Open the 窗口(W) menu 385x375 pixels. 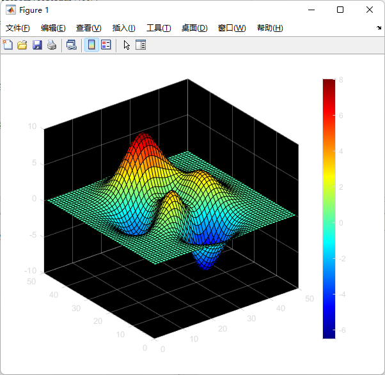pyautogui.click(x=232, y=28)
